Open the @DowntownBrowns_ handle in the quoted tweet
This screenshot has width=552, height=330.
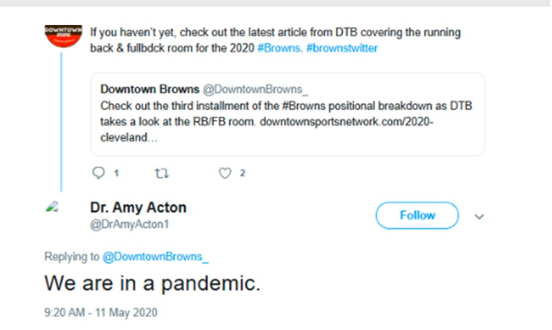[x=256, y=90]
